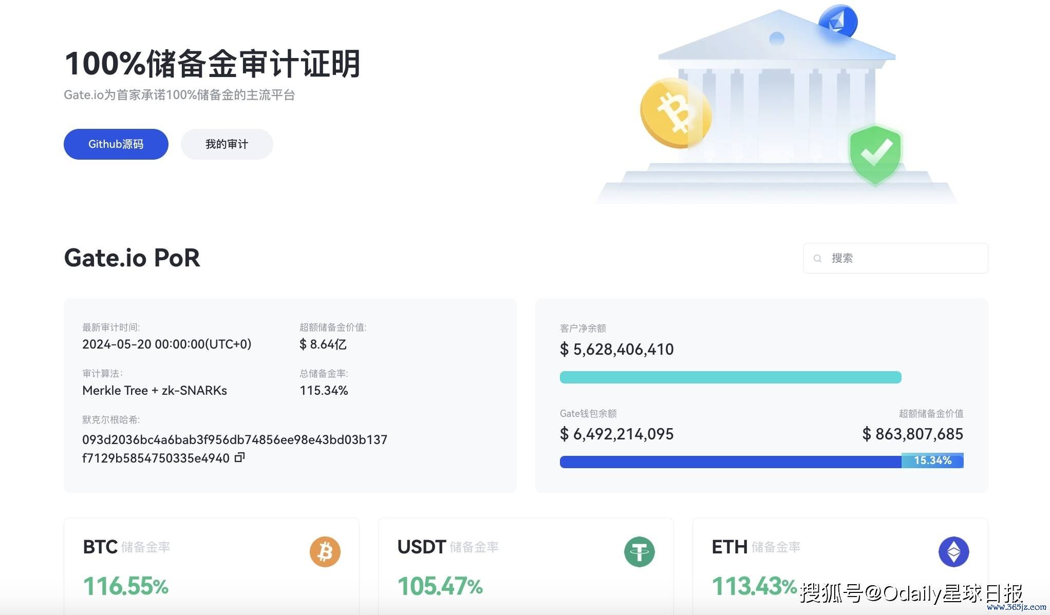Click the Gate.io PoR heading
This screenshot has width=1050, height=615.
[132, 258]
